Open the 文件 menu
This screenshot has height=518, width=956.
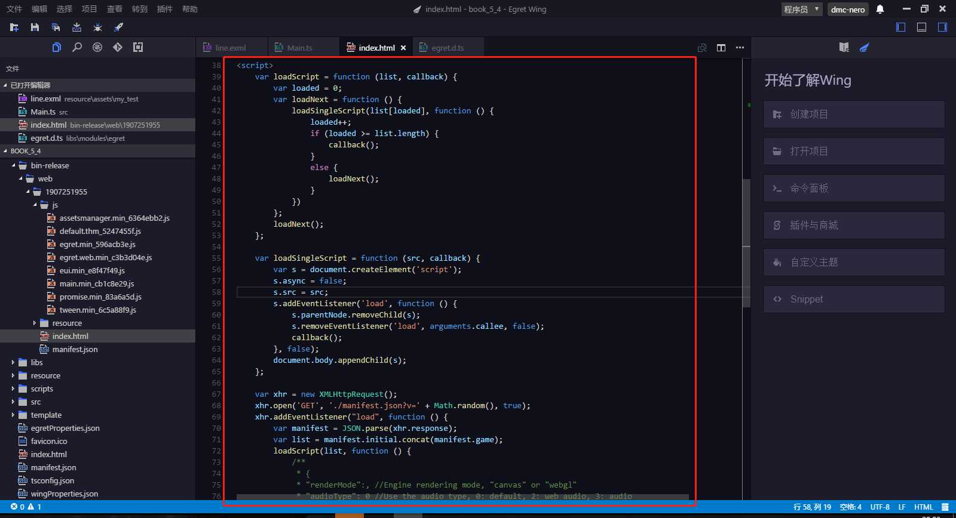14,9
